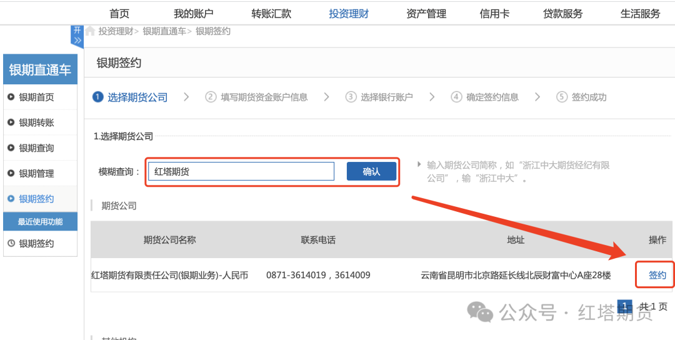
Task: Open the 首页 top menu
Action: click(x=119, y=14)
